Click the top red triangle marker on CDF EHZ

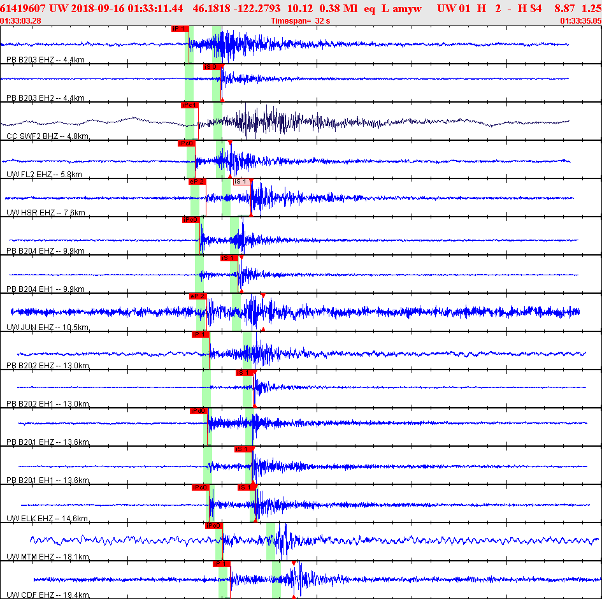tap(294, 563)
